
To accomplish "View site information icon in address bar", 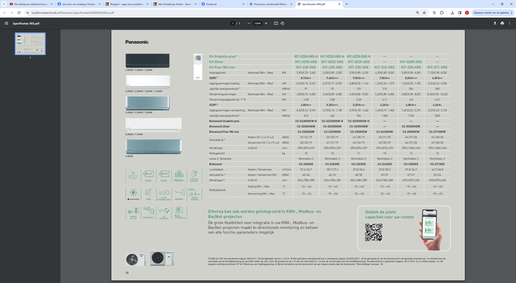I will [x=28, y=13].
